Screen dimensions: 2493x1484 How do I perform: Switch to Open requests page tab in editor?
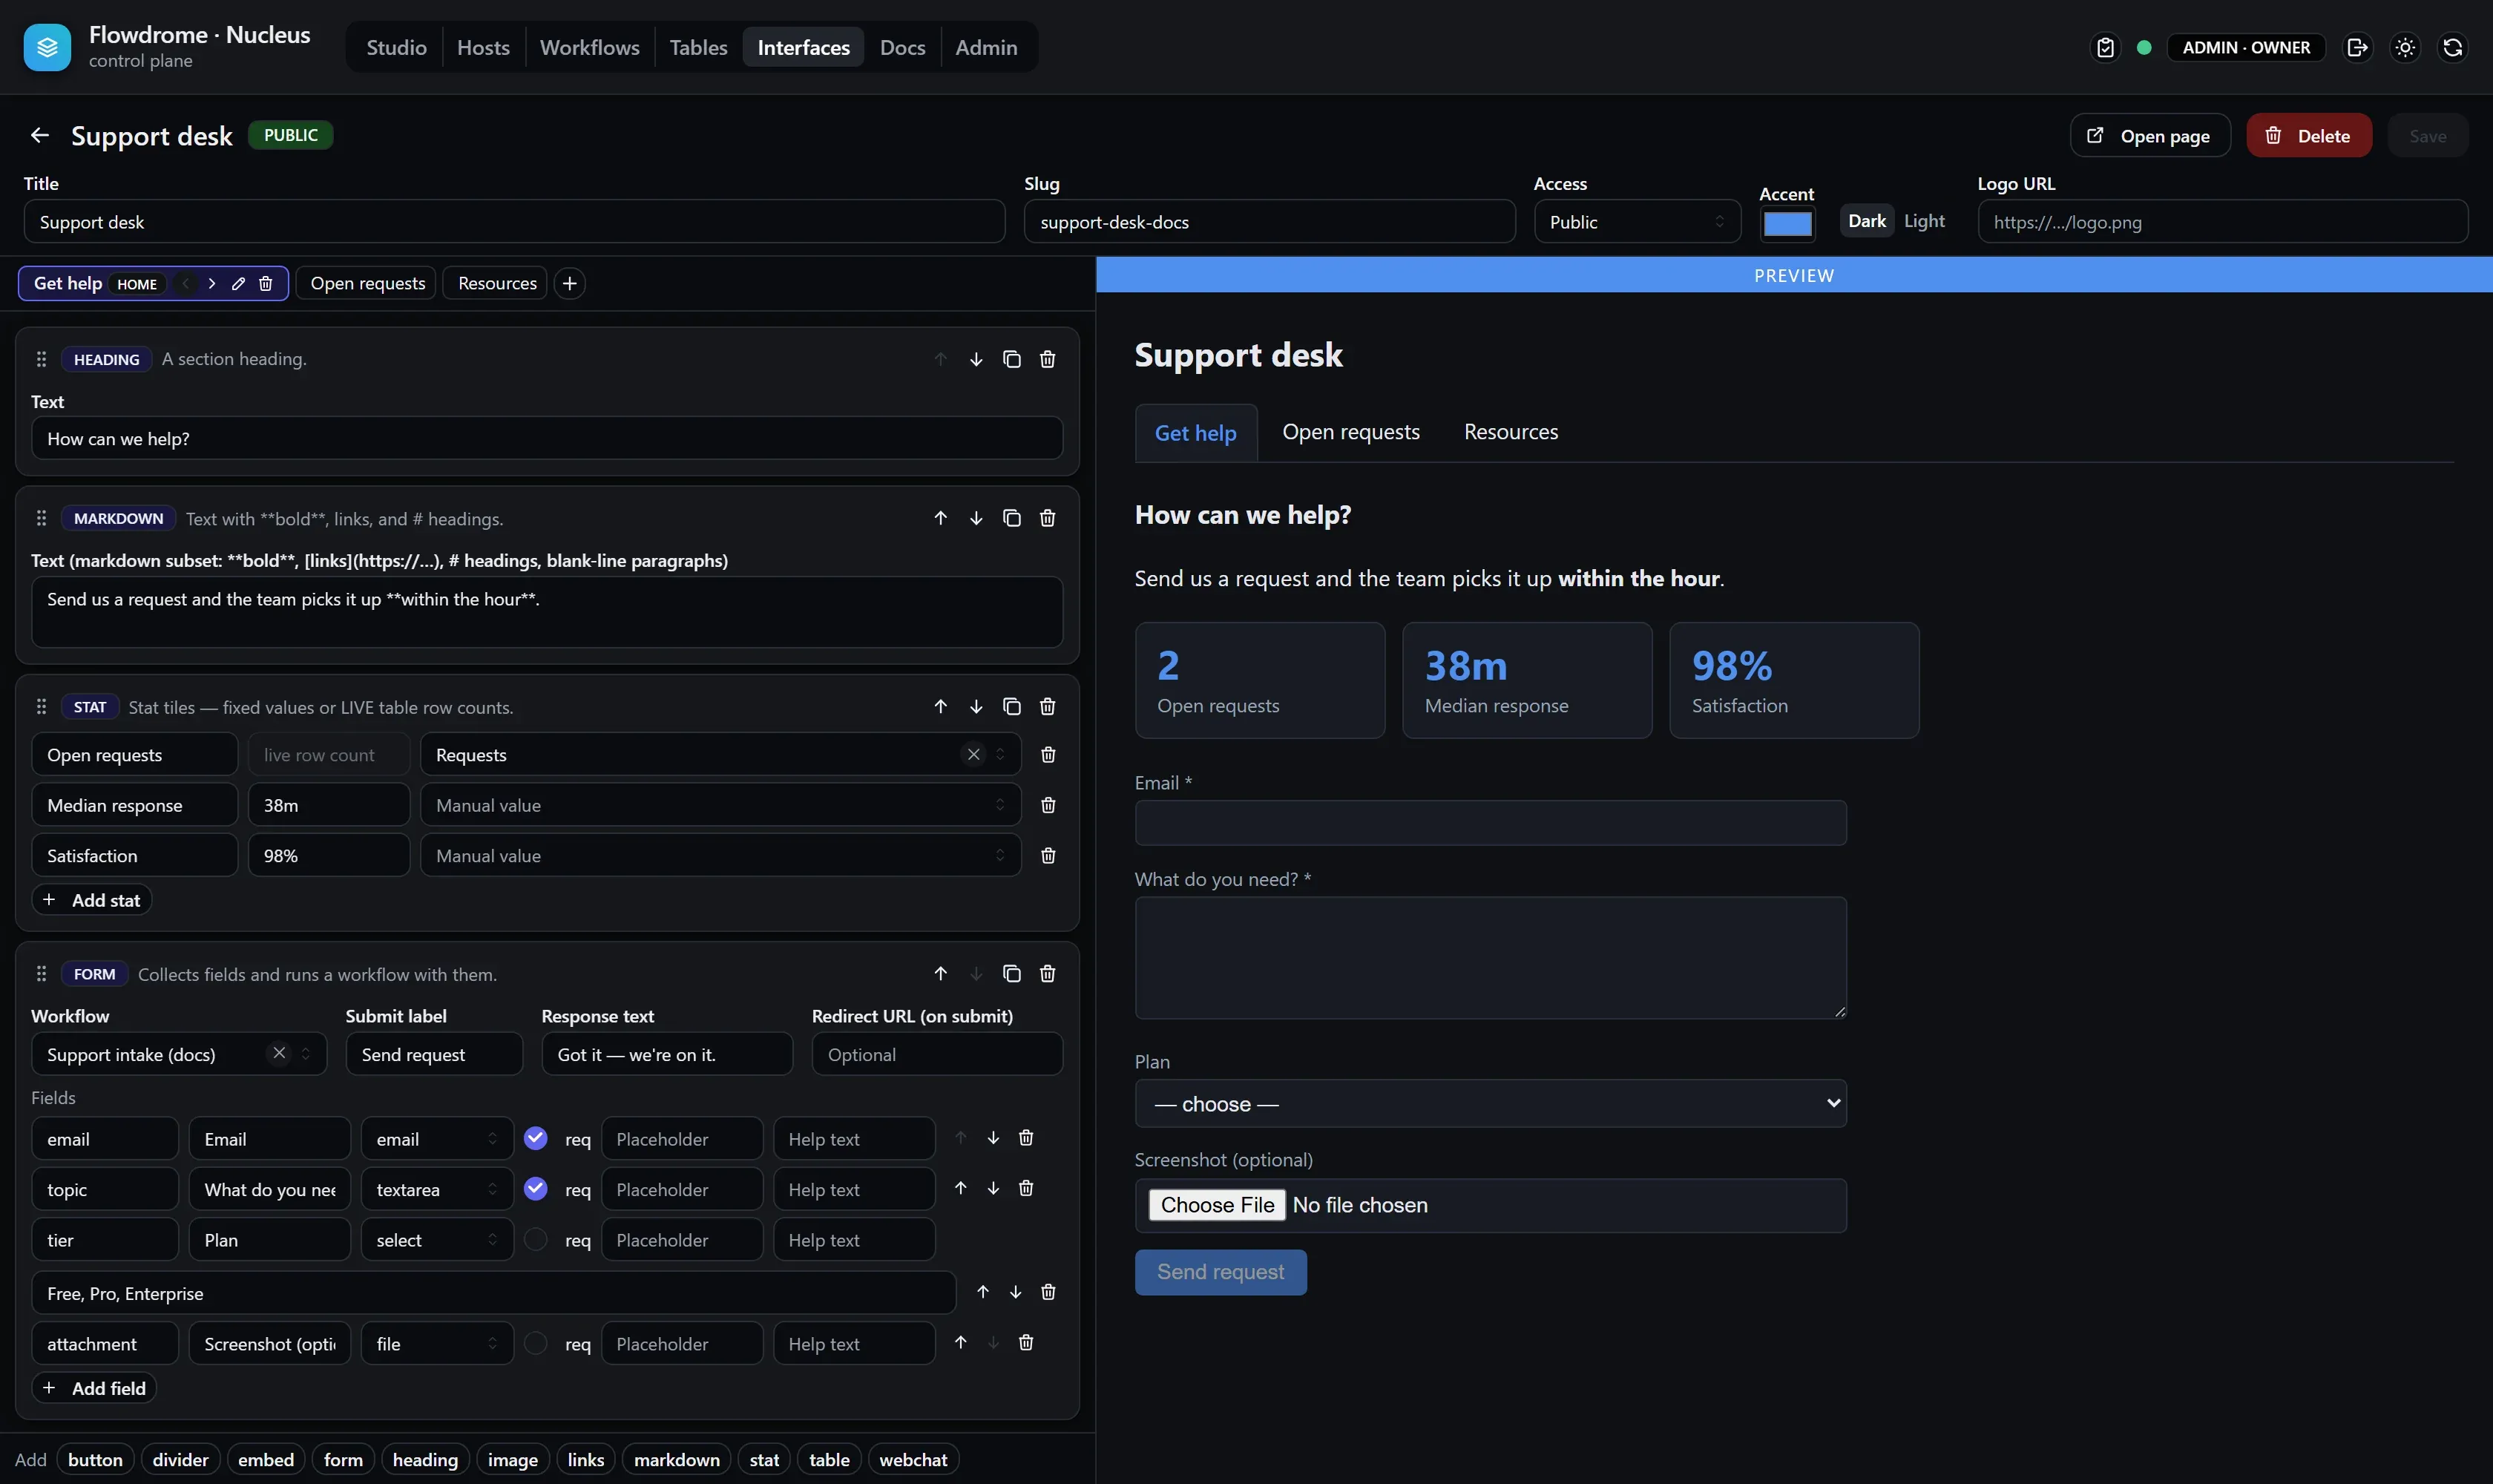coord(367,283)
